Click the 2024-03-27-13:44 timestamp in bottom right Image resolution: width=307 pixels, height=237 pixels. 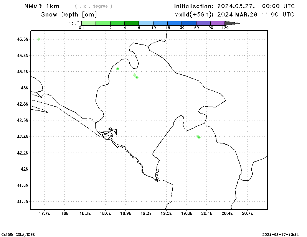coord(284,234)
